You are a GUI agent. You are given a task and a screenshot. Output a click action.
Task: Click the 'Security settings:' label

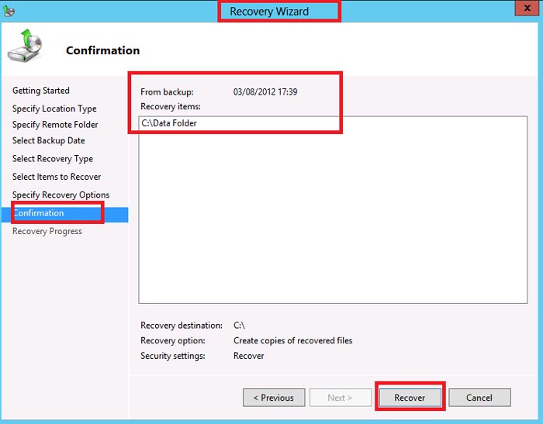[173, 356]
